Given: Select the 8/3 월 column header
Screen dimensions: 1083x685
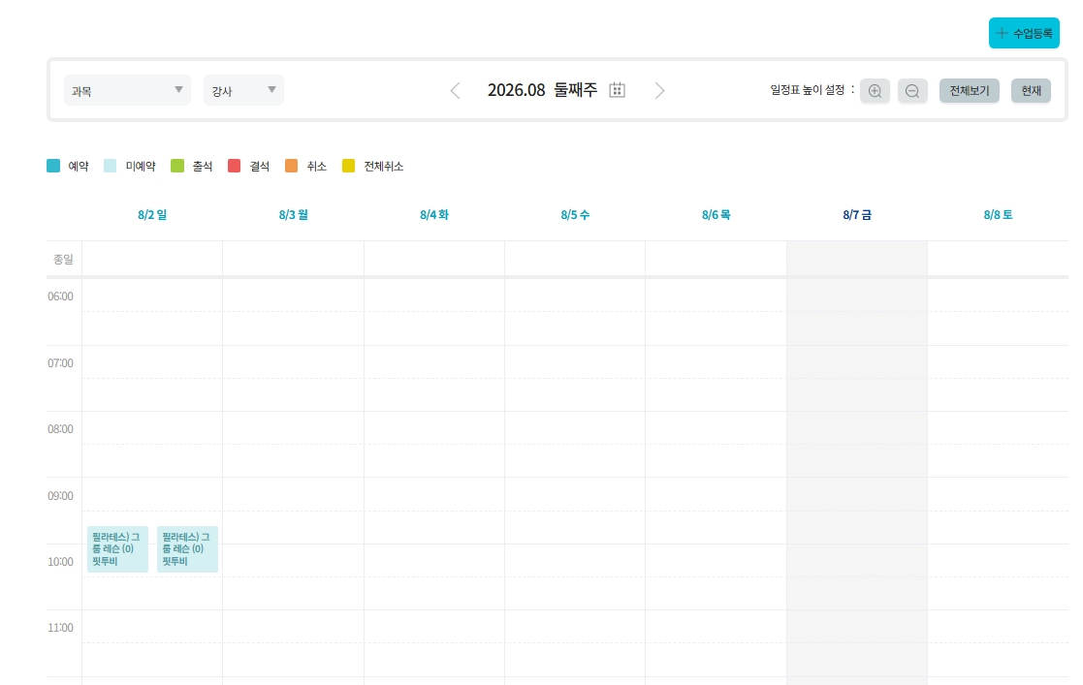Looking at the screenshot, I should tap(294, 215).
